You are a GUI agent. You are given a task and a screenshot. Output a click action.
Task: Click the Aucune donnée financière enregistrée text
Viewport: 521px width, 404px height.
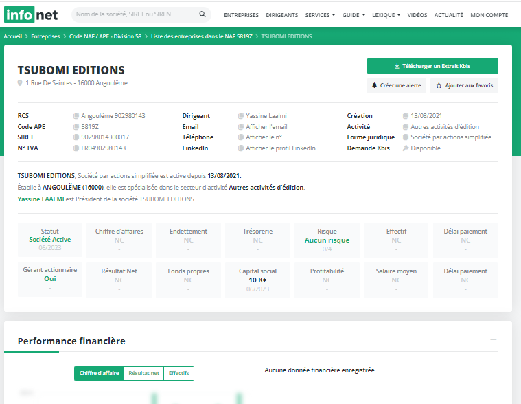[319, 370]
